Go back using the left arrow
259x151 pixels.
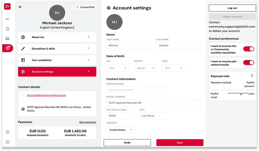point(20,7)
